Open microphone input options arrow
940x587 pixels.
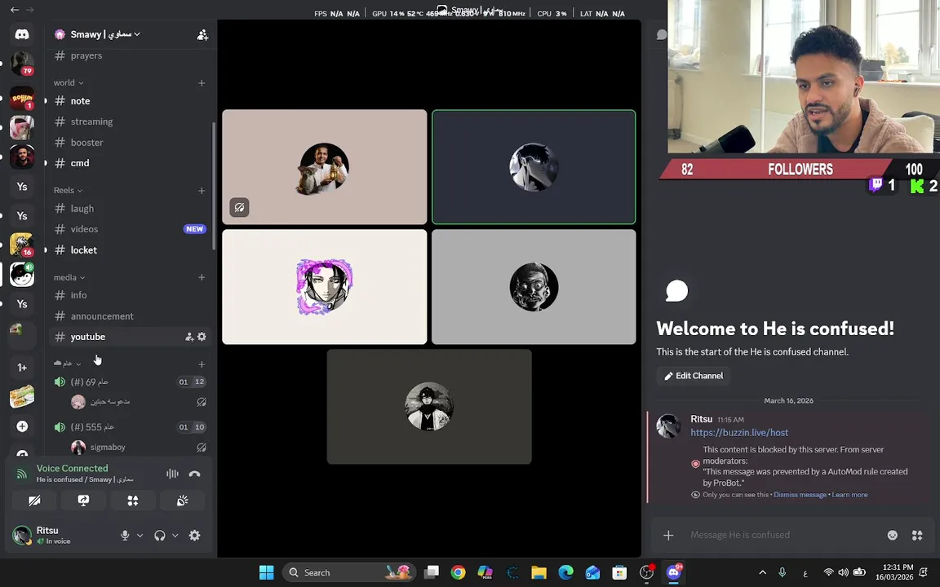click(140, 536)
